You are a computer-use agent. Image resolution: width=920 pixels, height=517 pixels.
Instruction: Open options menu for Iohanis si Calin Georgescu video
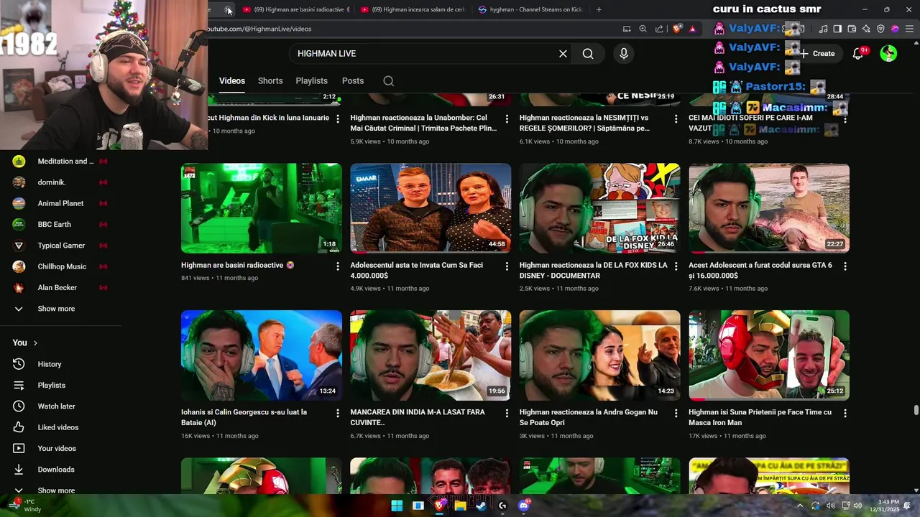pyautogui.click(x=338, y=414)
